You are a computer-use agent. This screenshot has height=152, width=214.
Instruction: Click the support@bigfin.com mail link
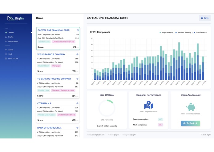coord(97,135)
